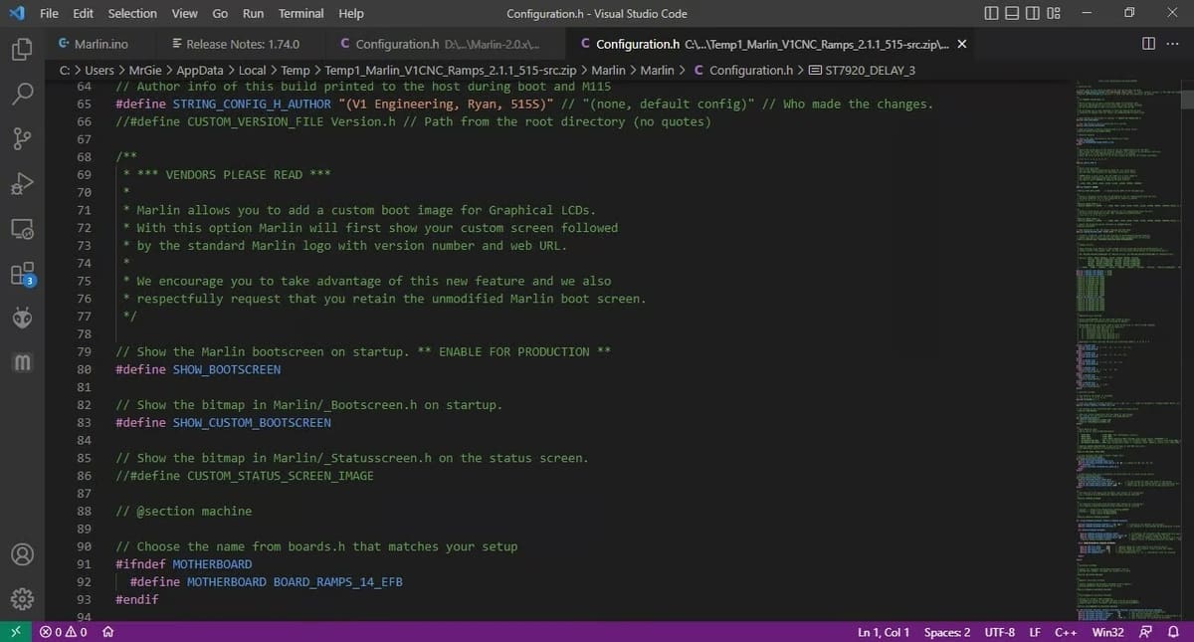This screenshot has width=1194, height=642.
Task: Click 'Win32' configuration in status bar
Action: [x=1107, y=632]
